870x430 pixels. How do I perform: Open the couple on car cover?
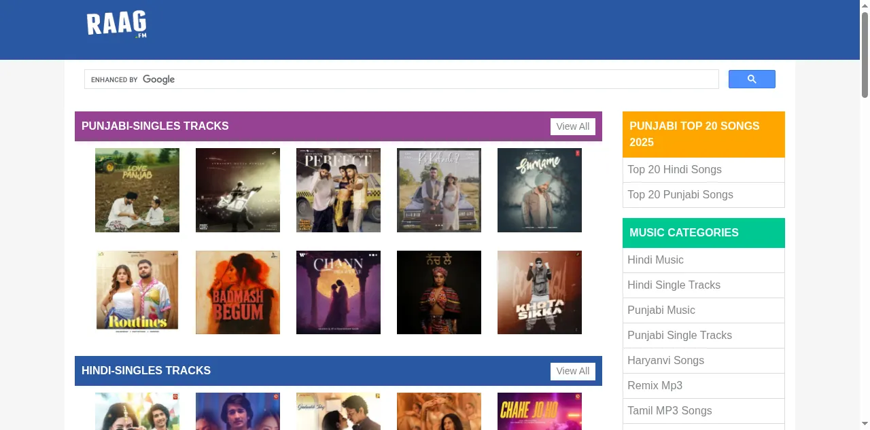439,190
